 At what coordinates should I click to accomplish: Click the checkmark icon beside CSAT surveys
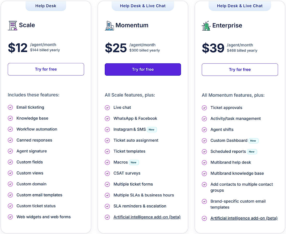(x=107, y=173)
